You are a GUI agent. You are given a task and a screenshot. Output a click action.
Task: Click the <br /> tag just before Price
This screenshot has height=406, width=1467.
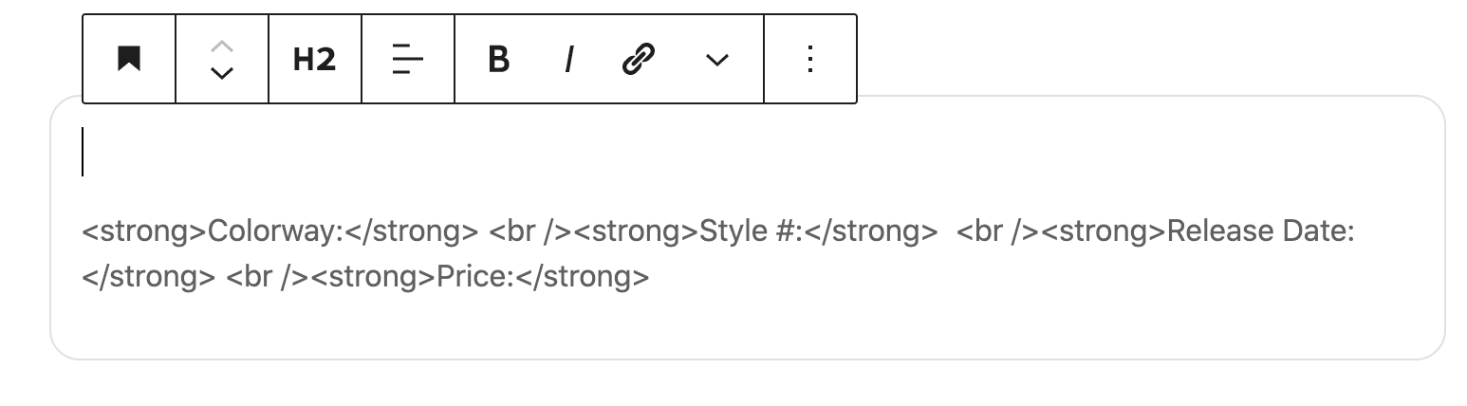(x=265, y=277)
